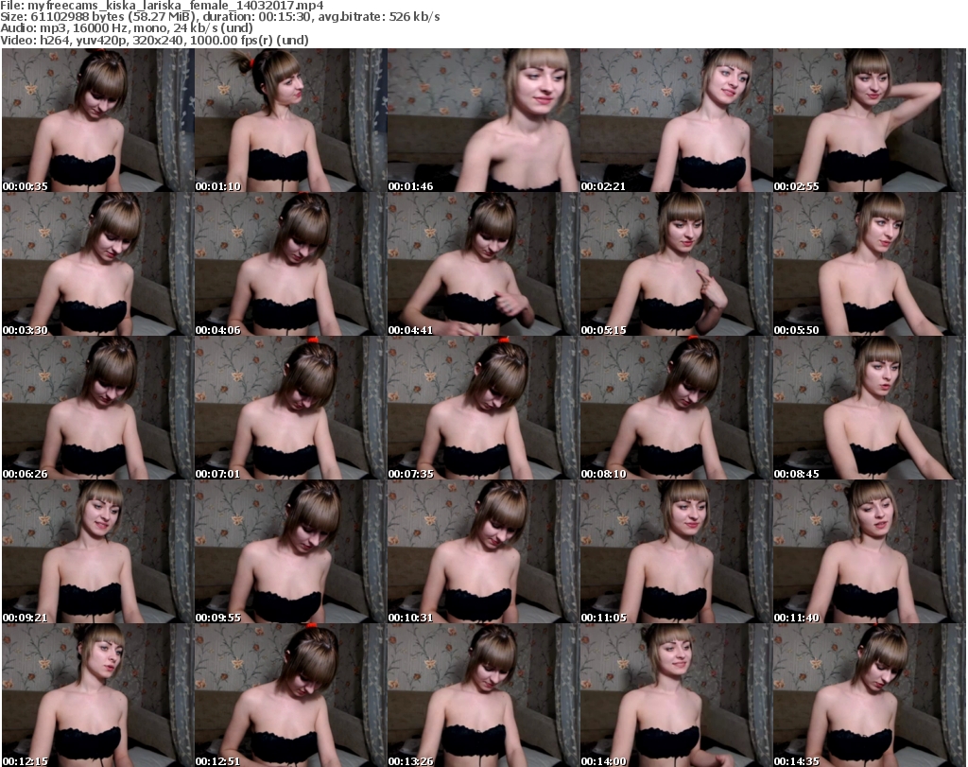Select the 00:11:05 frame

677,552
